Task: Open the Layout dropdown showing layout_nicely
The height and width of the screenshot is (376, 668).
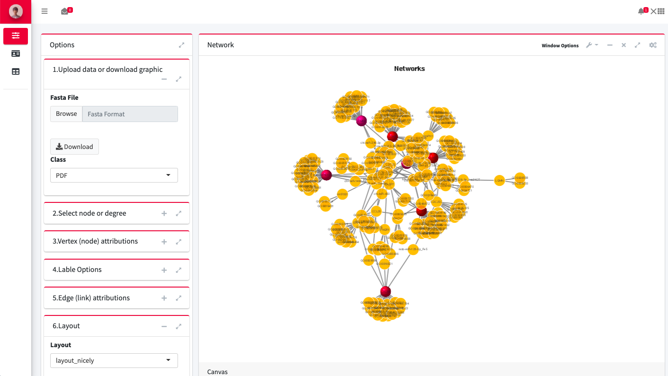Action: [x=114, y=360]
